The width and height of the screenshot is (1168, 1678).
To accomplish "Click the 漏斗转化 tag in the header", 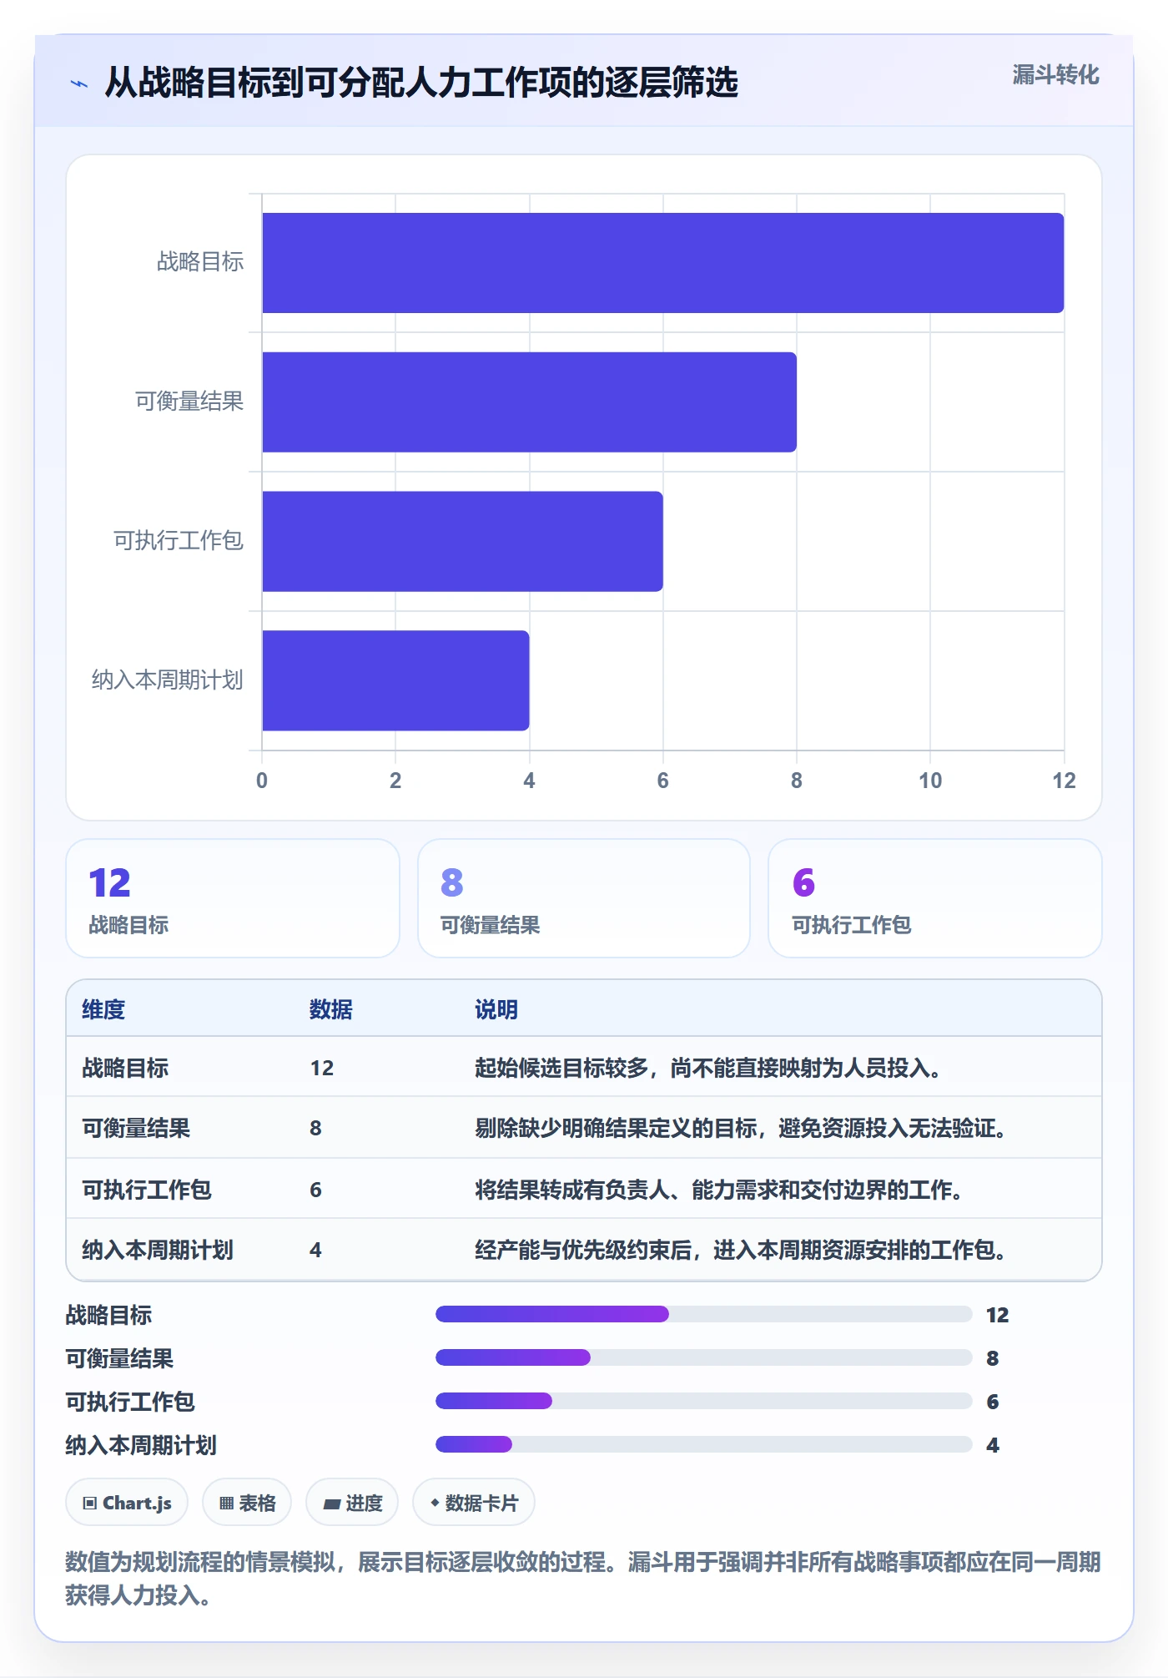I will coord(1055,75).
